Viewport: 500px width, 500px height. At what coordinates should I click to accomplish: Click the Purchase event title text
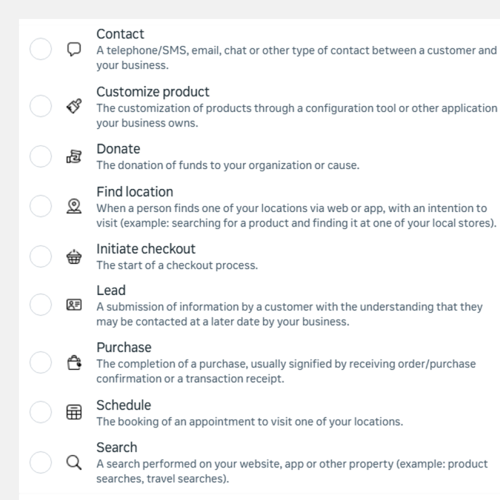123,347
